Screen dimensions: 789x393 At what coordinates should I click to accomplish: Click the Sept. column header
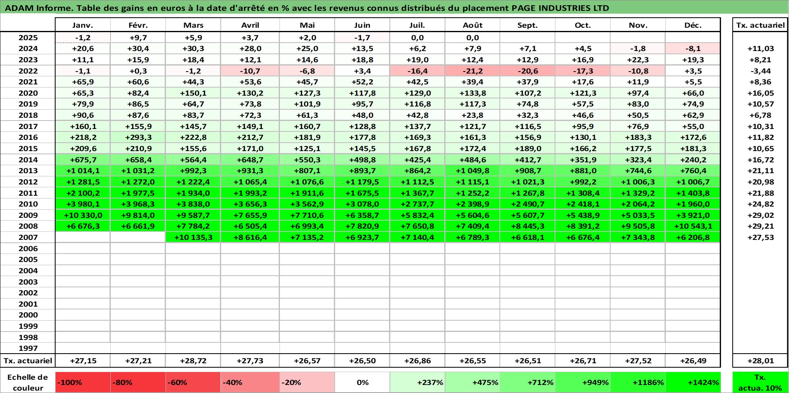click(528, 25)
